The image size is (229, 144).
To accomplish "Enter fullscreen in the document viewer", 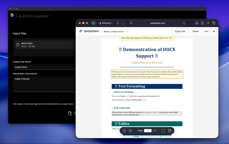I will tap(163, 131).
